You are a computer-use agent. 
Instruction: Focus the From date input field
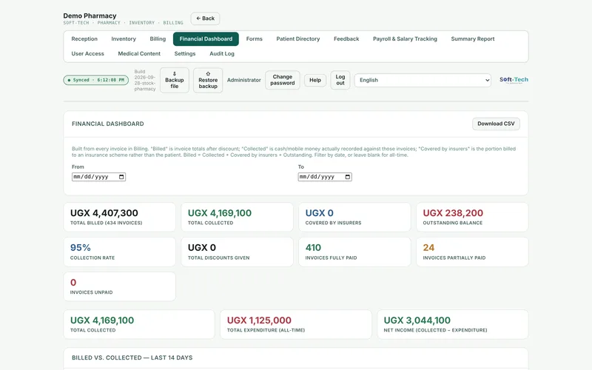(x=98, y=177)
